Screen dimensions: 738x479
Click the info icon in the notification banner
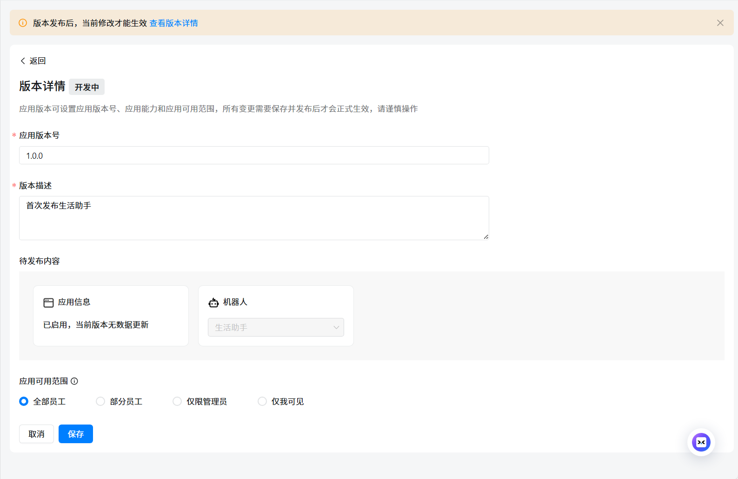click(22, 23)
